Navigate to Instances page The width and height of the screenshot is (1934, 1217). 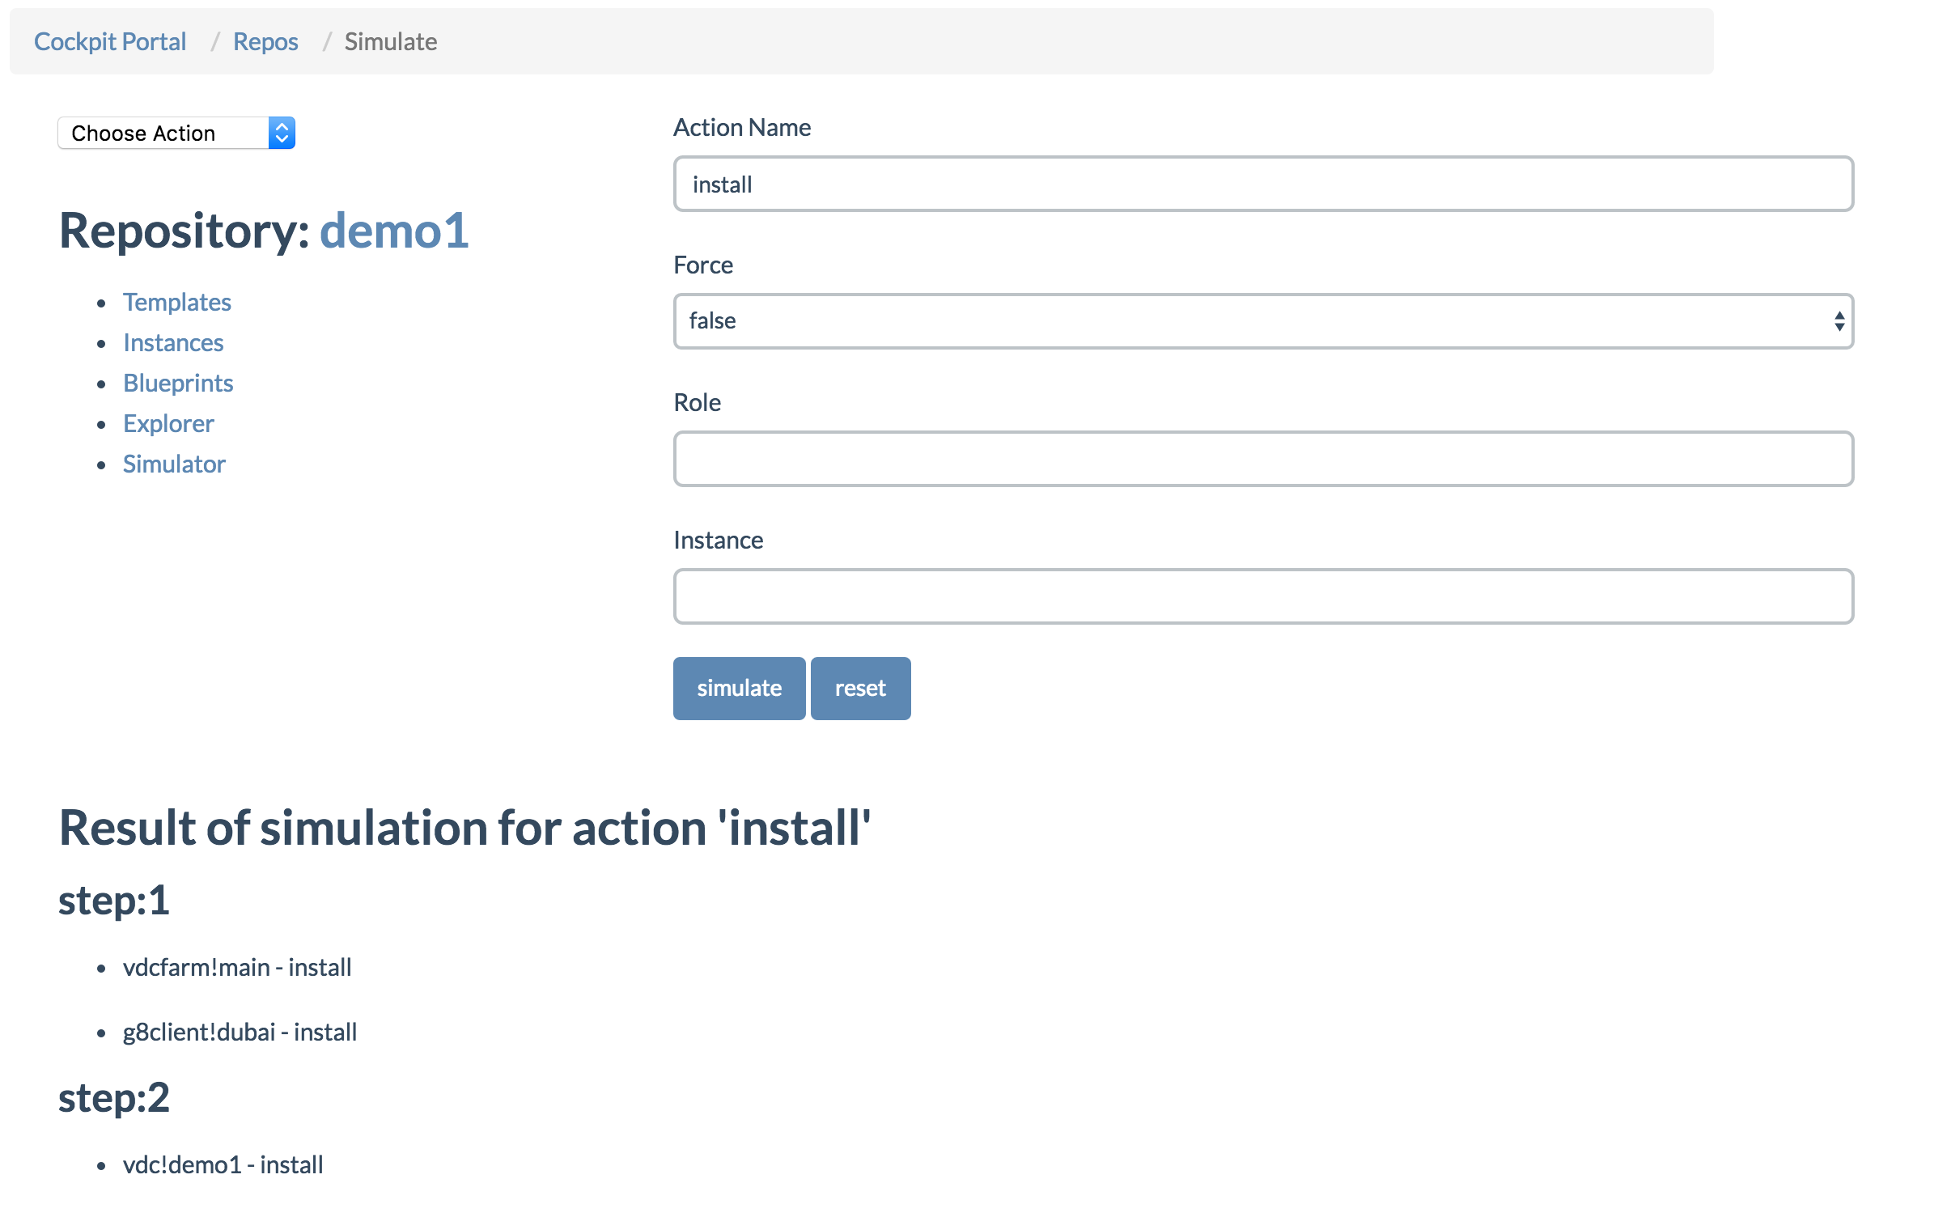pyautogui.click(x=173, y=342)
